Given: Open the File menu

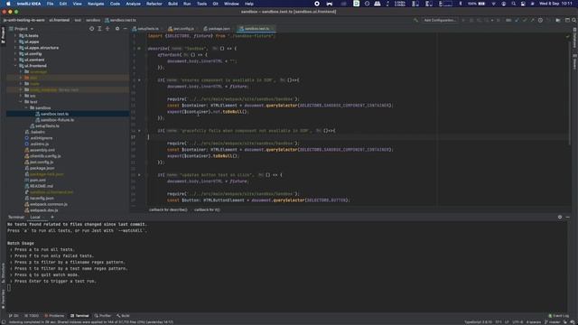Looking at the screenshot, I should click(x=51, y=4).
